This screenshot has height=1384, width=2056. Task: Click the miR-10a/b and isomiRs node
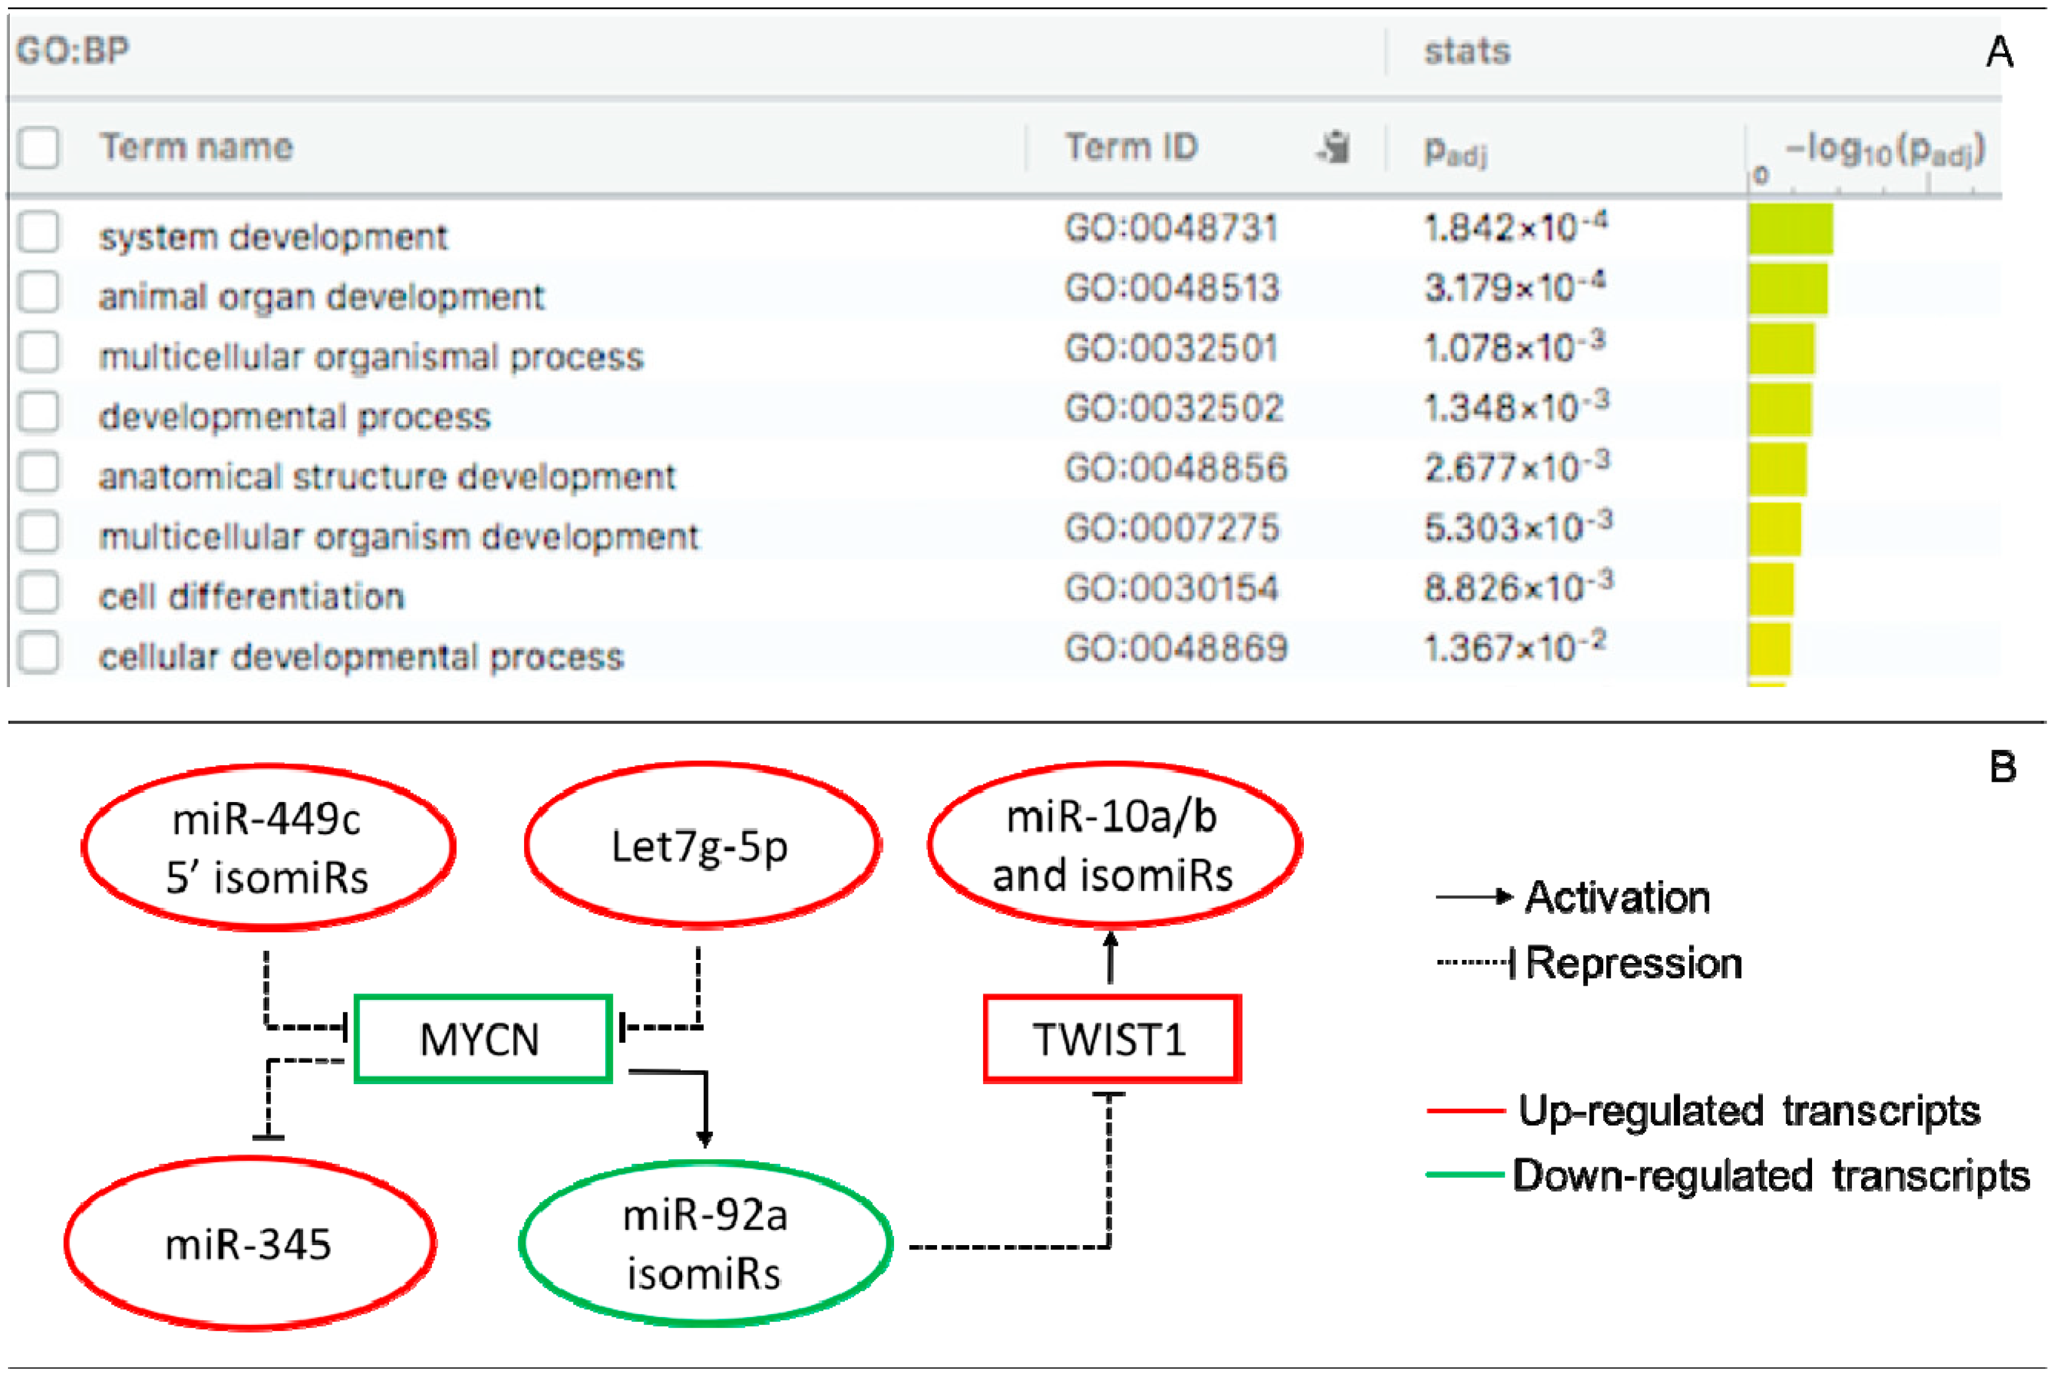(x=1113, y=844)
